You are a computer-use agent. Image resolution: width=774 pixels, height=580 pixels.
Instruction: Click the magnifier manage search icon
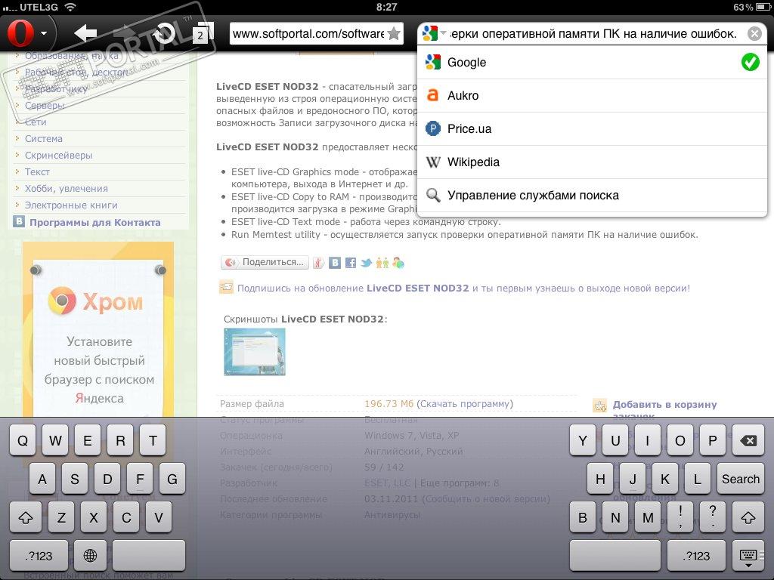tap(433, 196)
